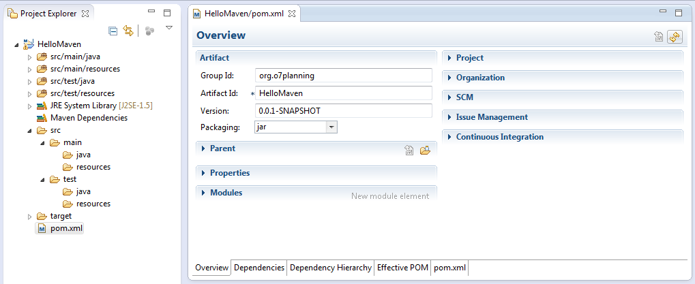Click the Collapse All icon in Project Explorer

click(113, 31)
